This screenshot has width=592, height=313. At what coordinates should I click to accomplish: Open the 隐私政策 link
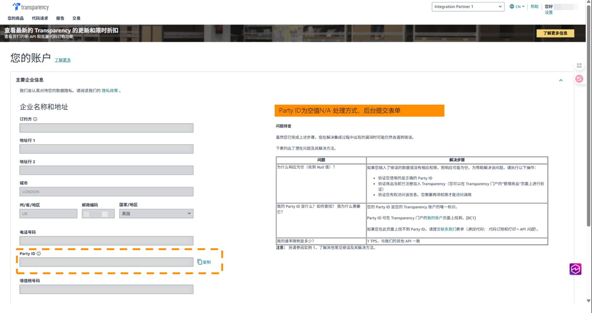[x=110, y=91]
